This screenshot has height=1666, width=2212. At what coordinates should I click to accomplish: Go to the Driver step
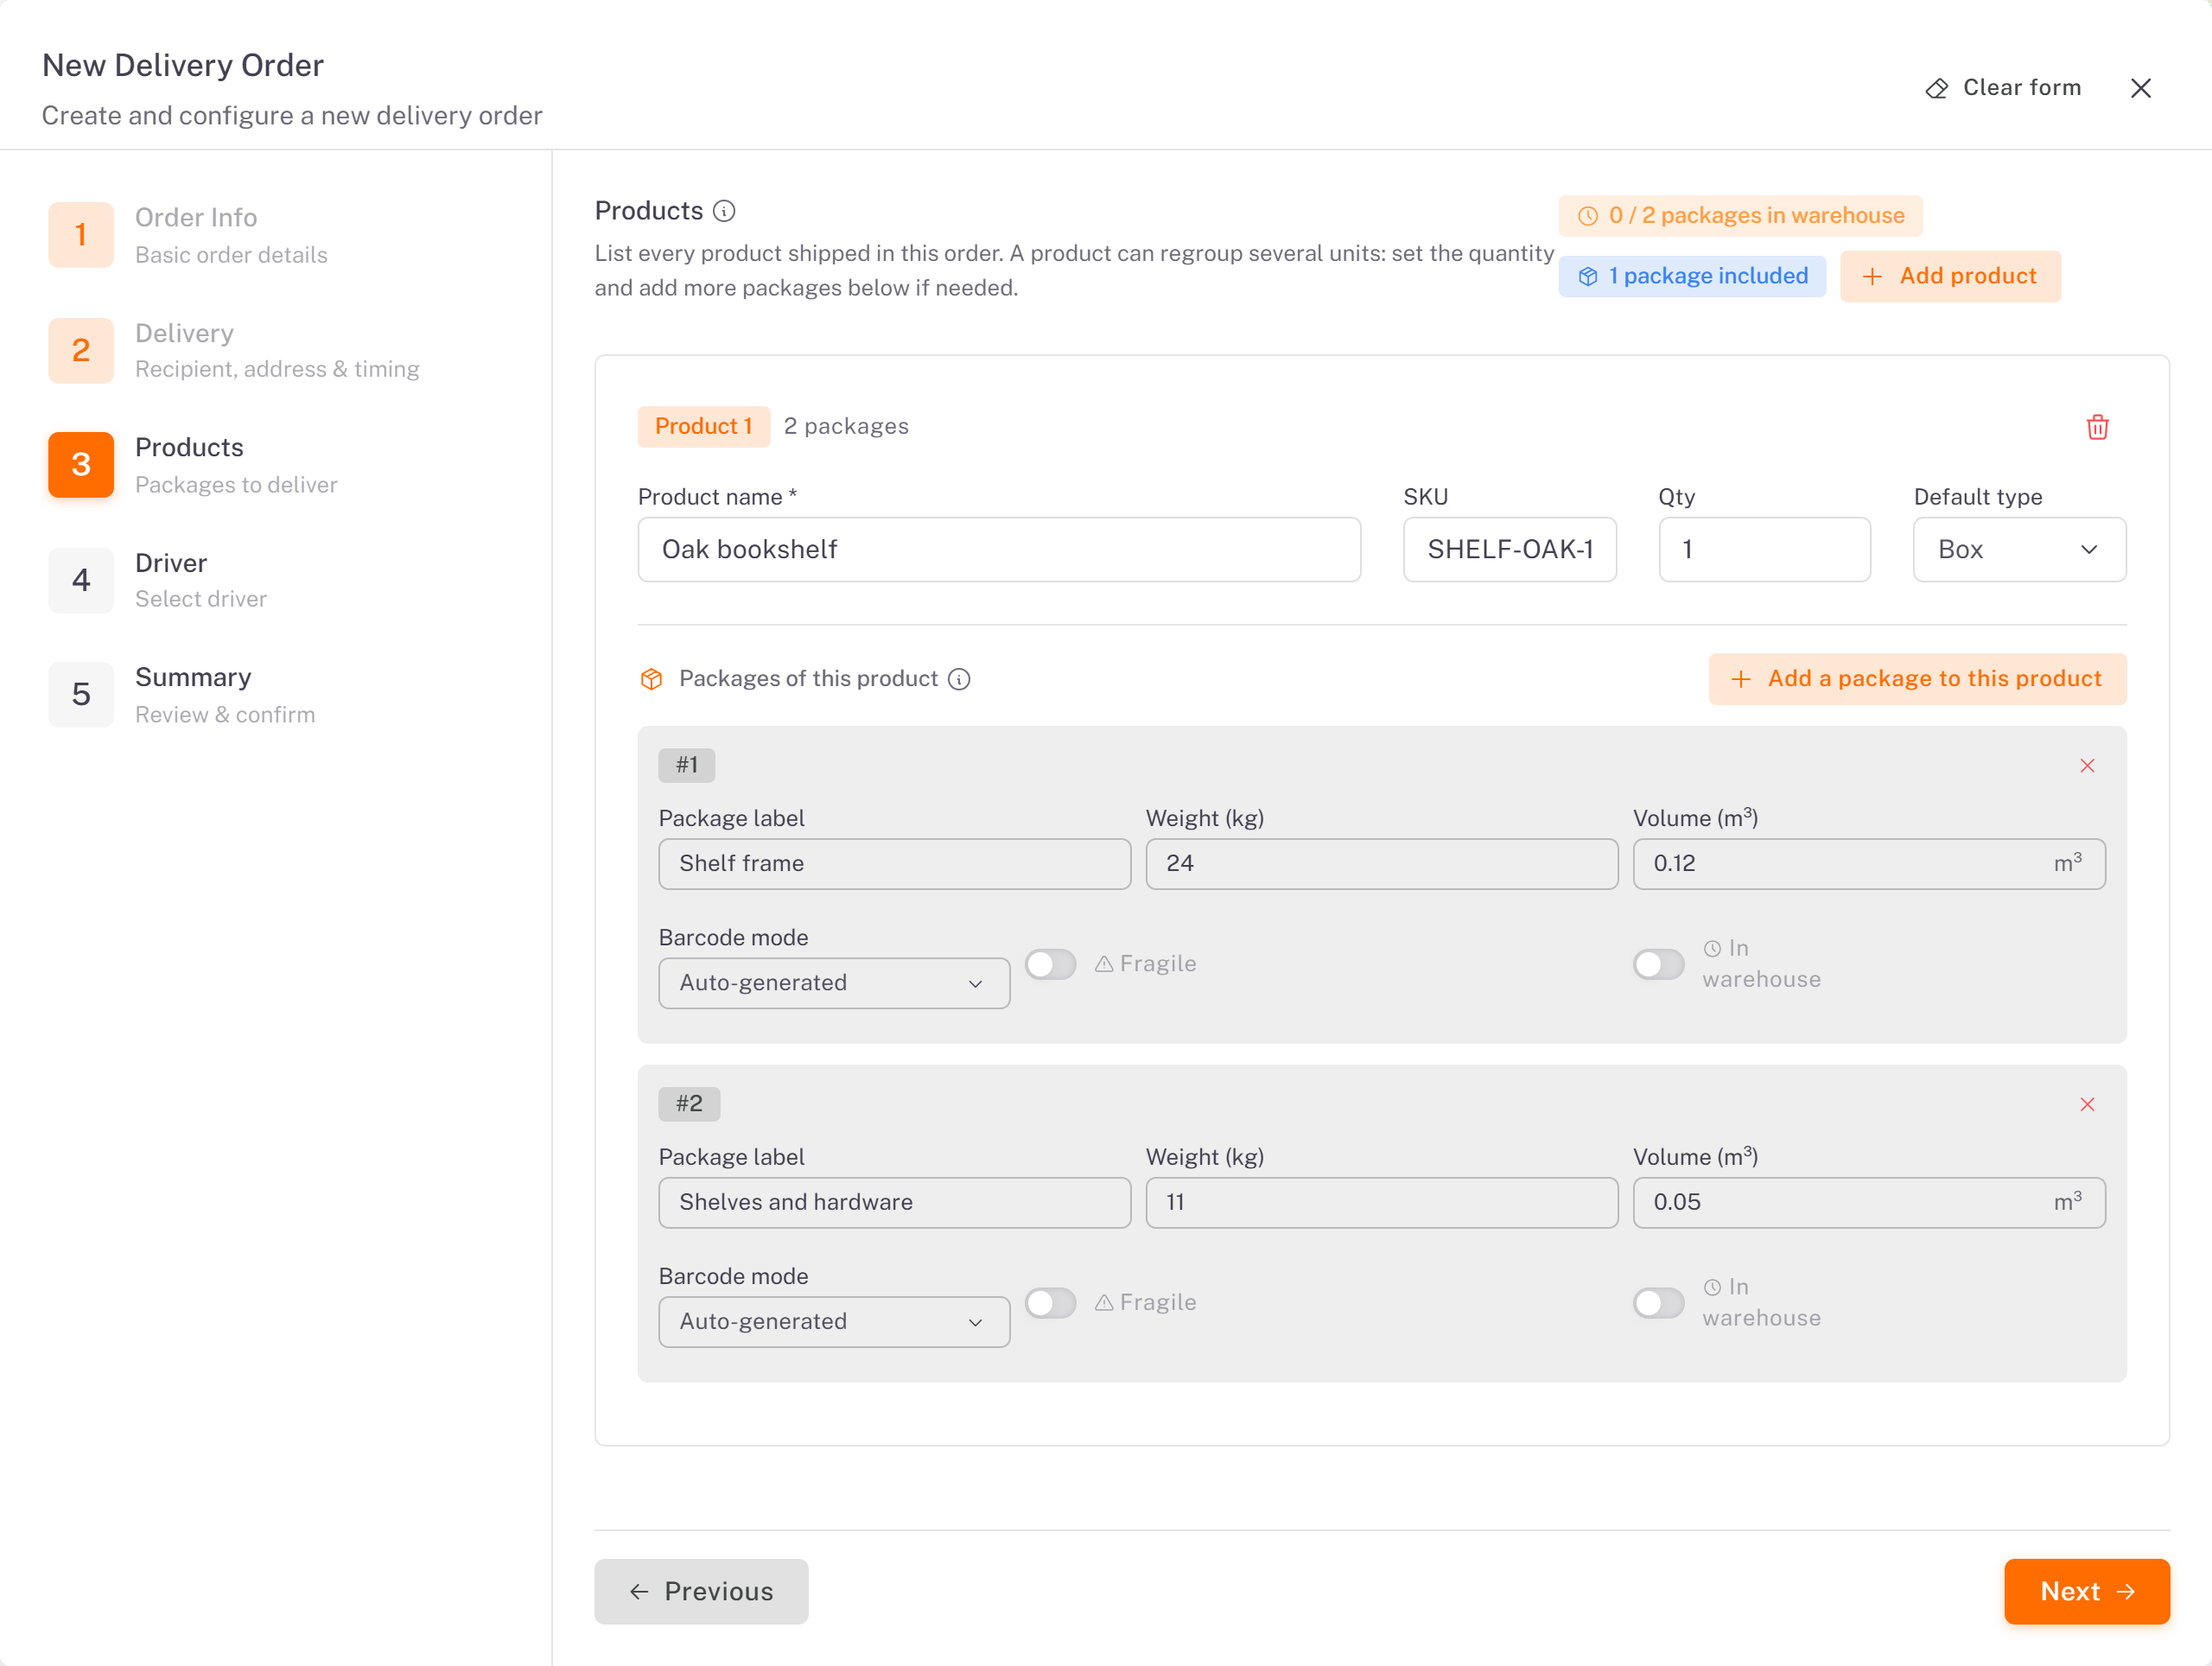(x=170, y=580)
